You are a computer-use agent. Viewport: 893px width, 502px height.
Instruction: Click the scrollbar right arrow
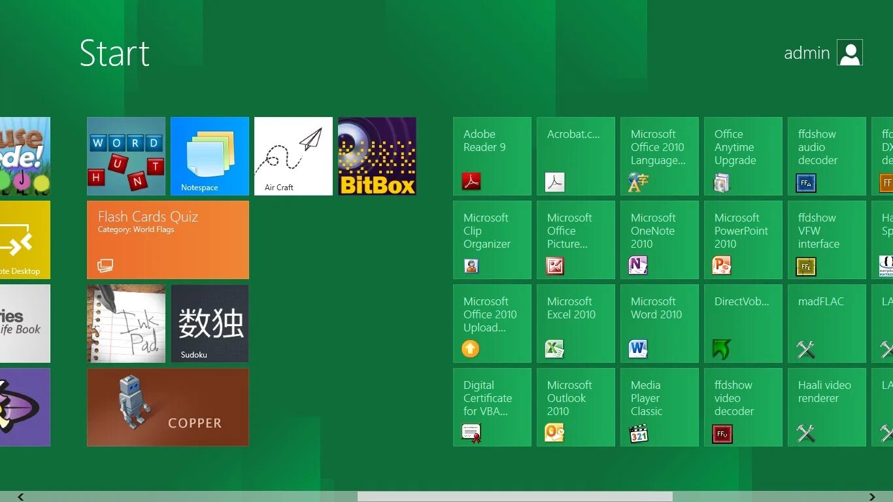pyautogui.click(x=872, y=497)
